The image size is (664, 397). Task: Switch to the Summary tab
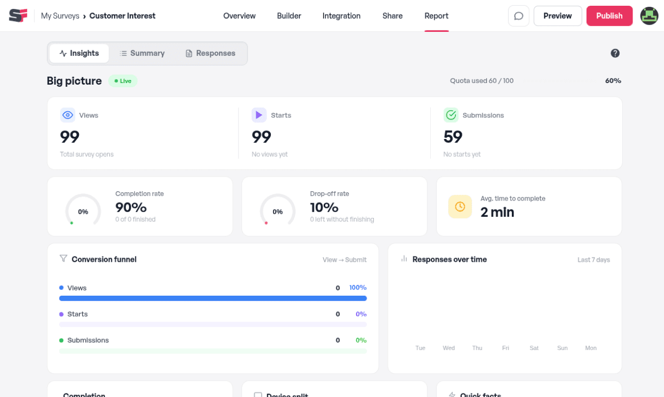coord(142,53)
